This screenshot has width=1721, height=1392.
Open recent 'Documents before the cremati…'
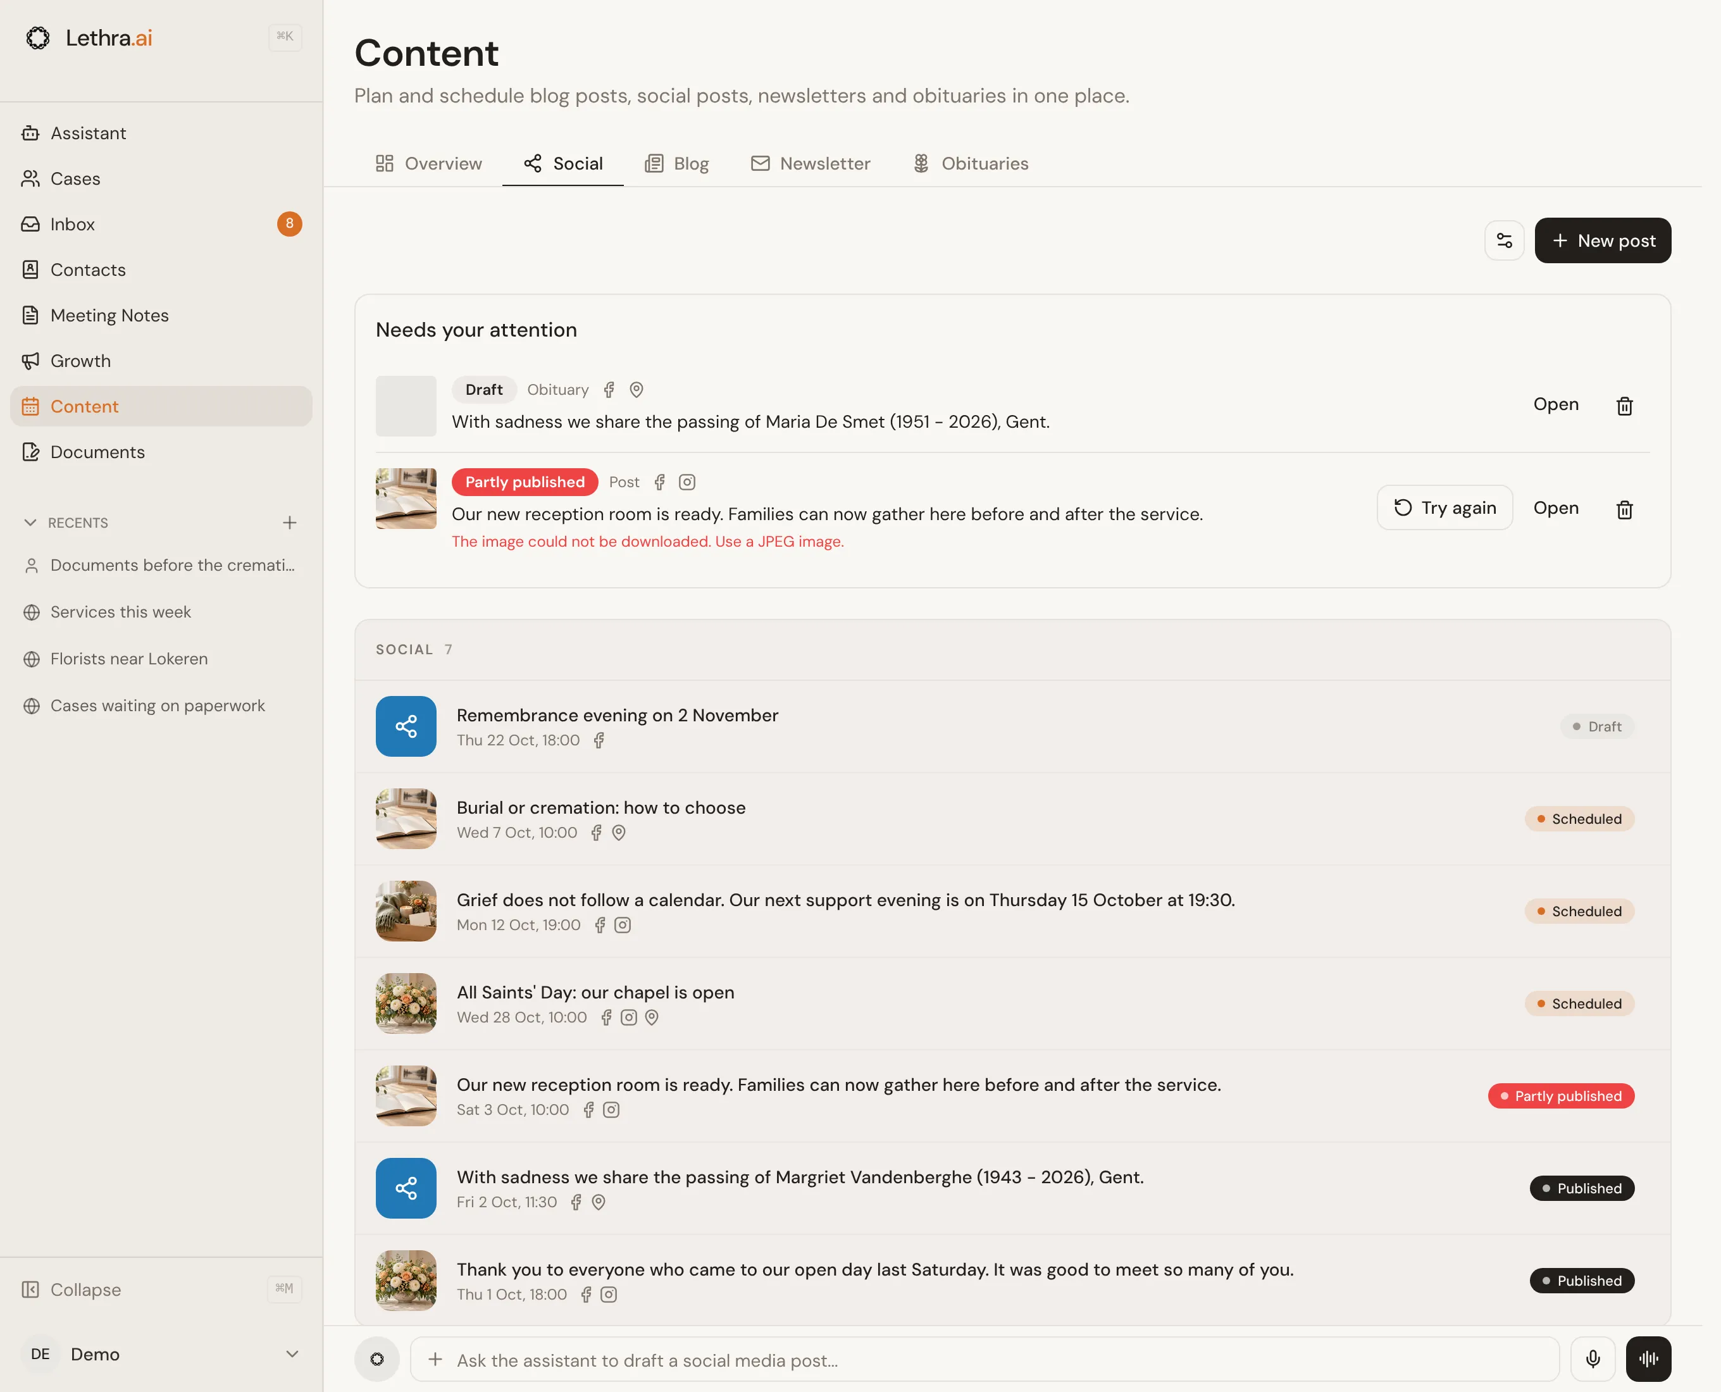(x=160, y=565)
